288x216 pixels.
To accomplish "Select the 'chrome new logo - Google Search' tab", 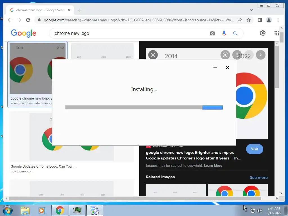I will pyautogui.click(x=40, y=10).
